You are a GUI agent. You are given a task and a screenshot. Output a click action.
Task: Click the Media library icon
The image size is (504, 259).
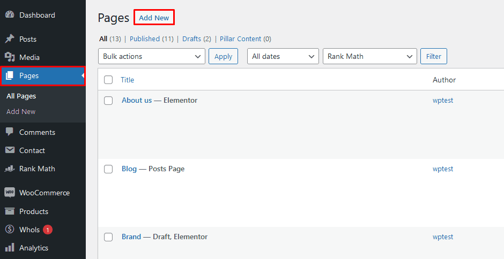tap(10, 57)
